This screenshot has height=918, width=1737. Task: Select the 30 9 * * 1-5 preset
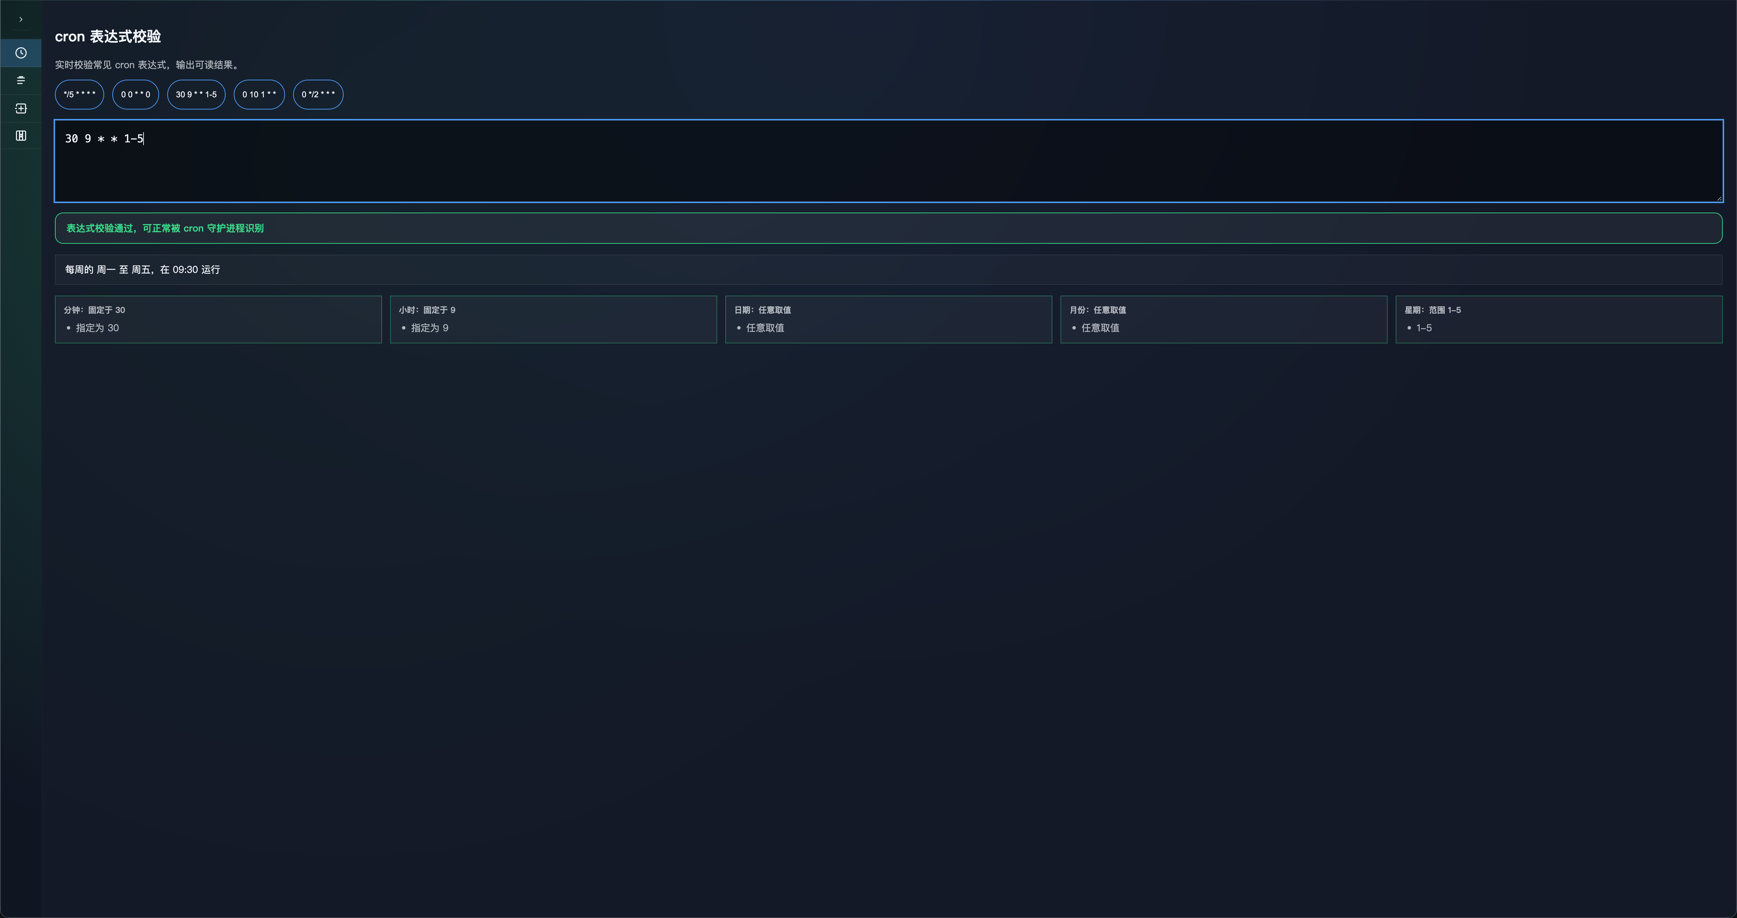[196, 94]
